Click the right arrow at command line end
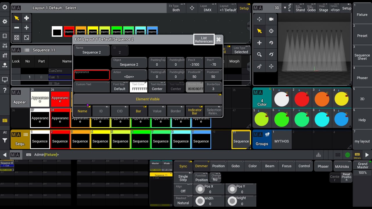This screenshot has height=209, width=372. point(367,155)
